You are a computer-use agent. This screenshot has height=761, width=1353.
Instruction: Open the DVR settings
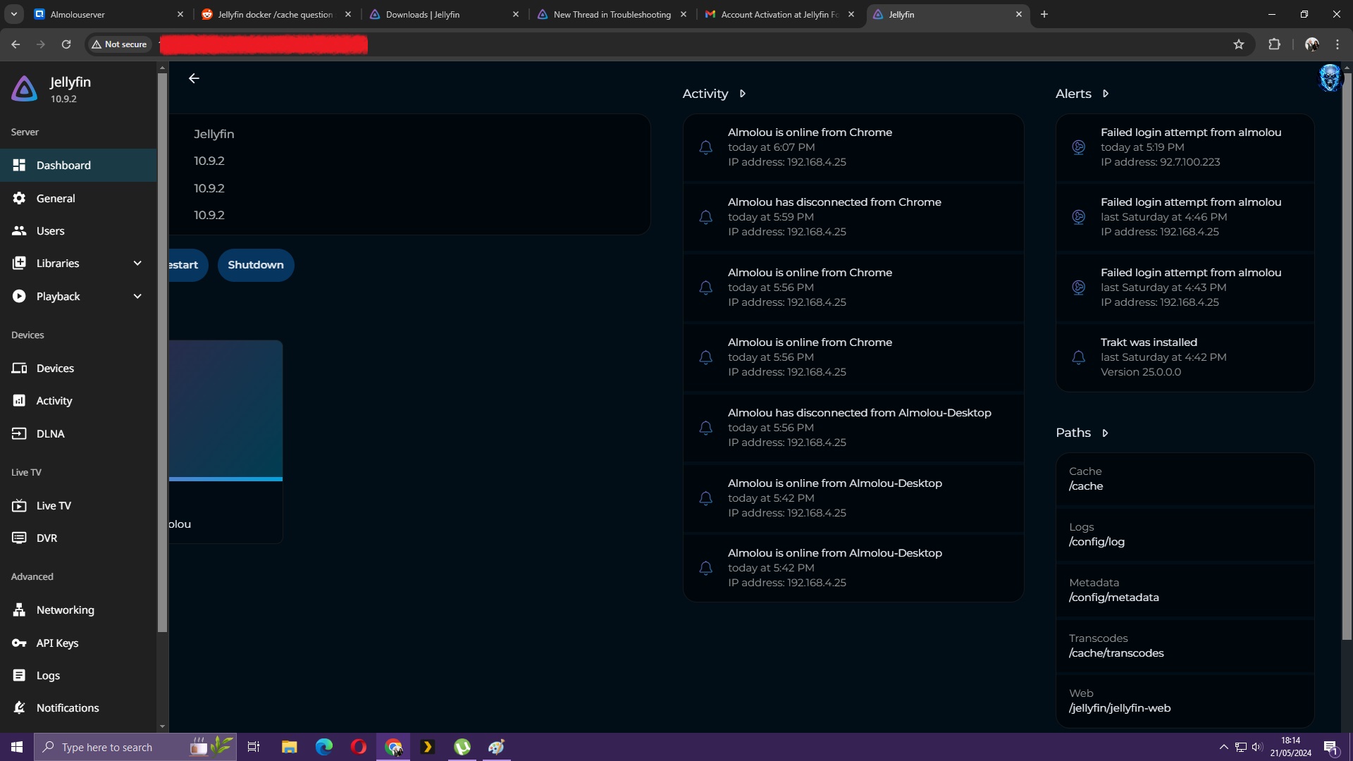tap(47, 538)
